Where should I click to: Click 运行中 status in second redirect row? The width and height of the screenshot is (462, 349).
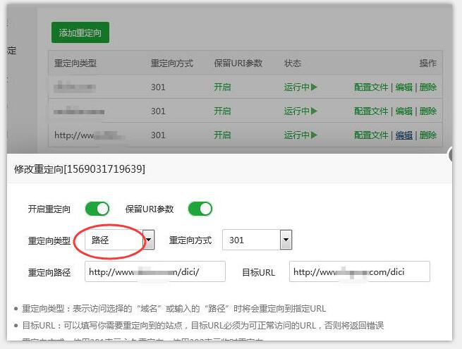coord(300,111)
